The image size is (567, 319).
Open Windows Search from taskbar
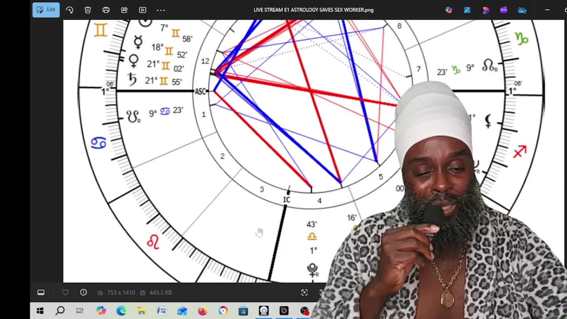[60, 311]
